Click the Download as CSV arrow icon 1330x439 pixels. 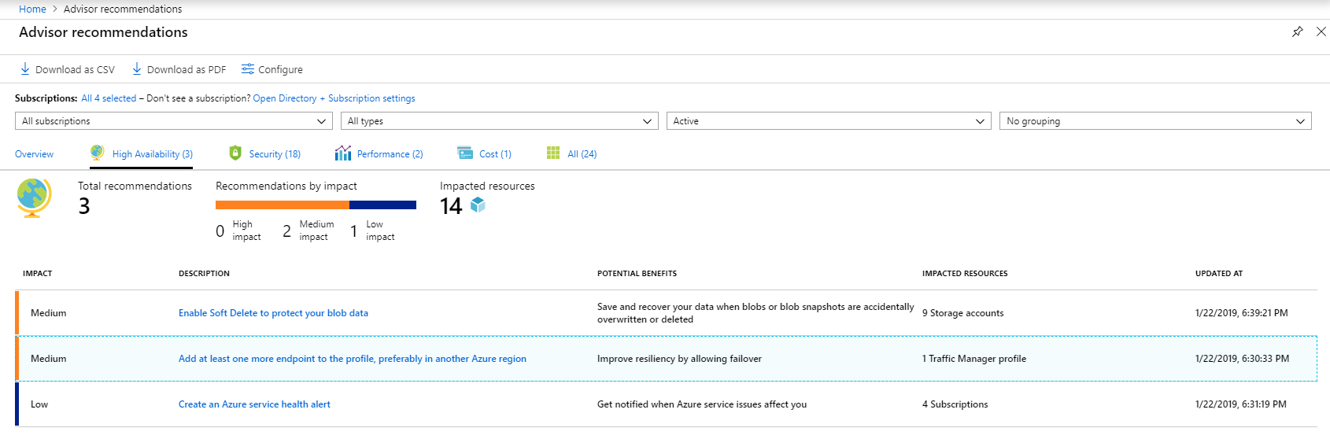[25, 69]
